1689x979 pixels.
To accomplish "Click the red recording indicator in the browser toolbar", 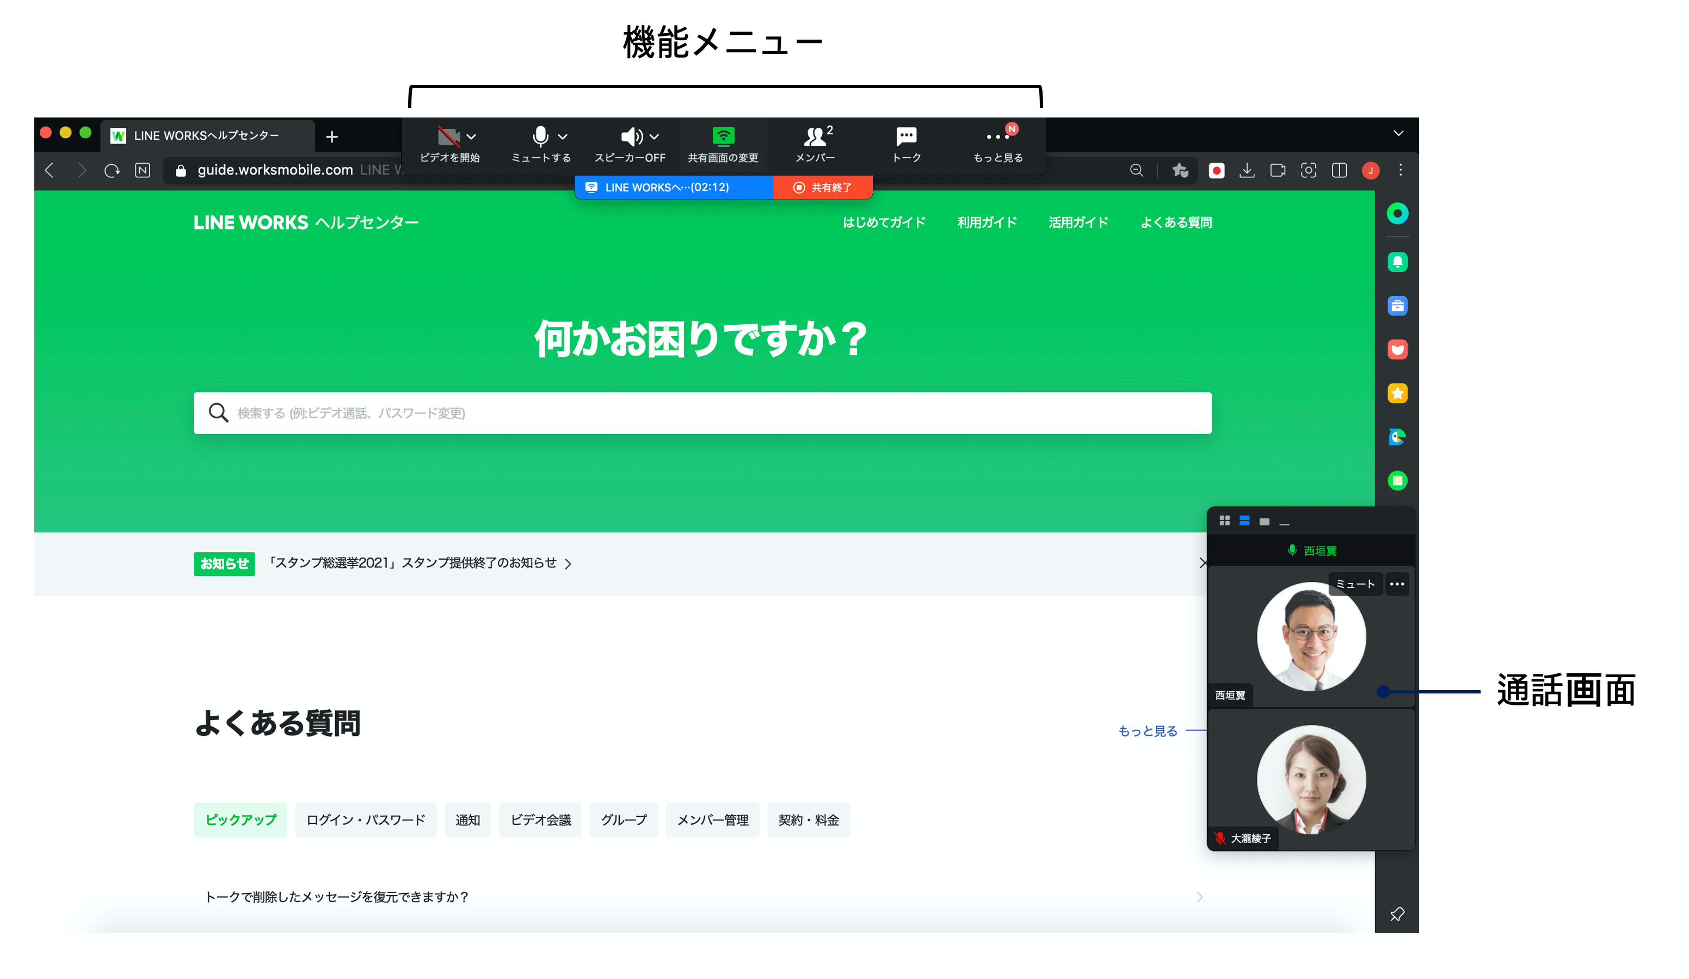I will (1216, 170).
